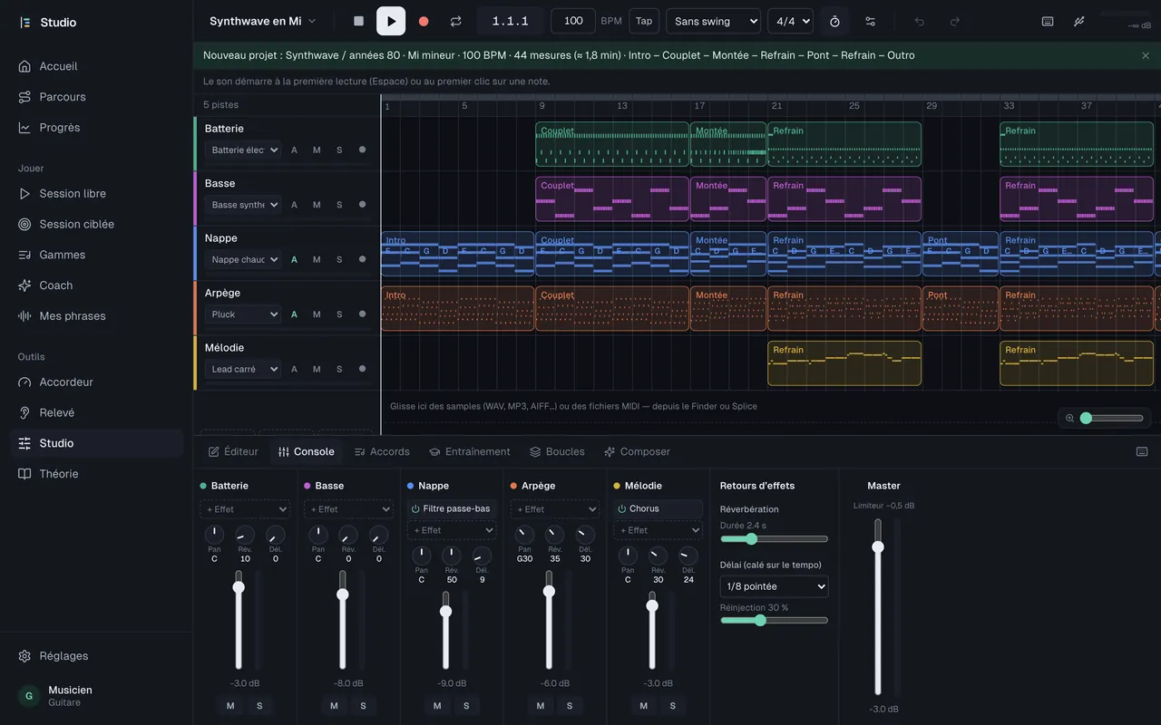This screenshot has height=725, width=1161.
Task: Switch to the Éditeur tab
Action: [234, 451]
